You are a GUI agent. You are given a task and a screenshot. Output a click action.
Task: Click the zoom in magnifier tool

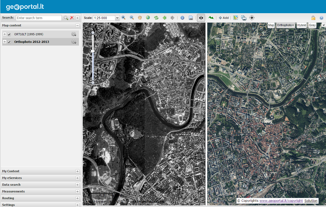(x=123, y=18)
